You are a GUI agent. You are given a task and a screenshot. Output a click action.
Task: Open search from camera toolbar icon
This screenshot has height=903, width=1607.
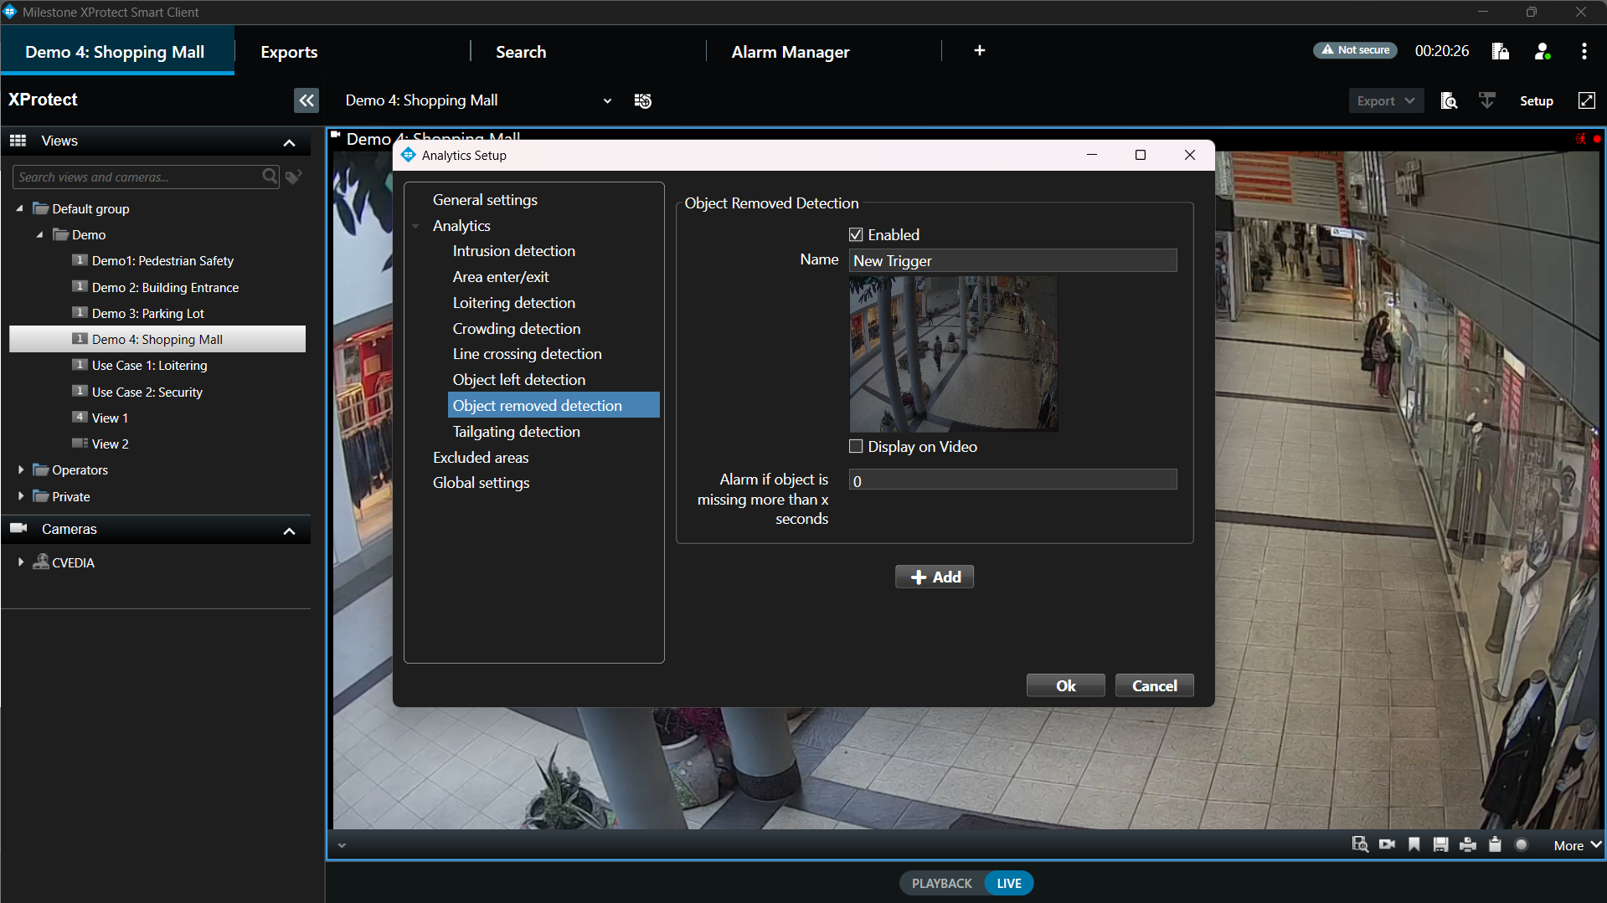1360,844
